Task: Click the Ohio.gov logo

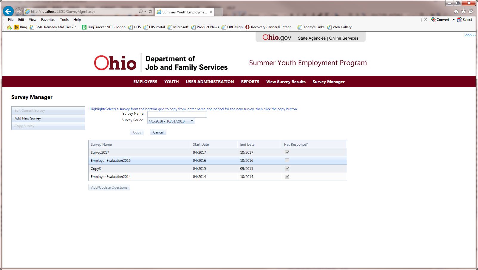Action: (x=277, y=38)
